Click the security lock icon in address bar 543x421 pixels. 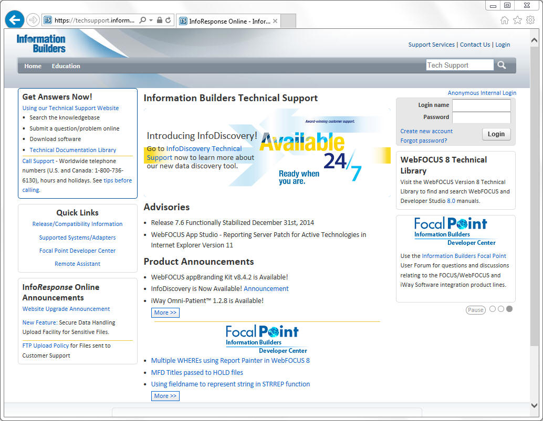tap(159, 20)
